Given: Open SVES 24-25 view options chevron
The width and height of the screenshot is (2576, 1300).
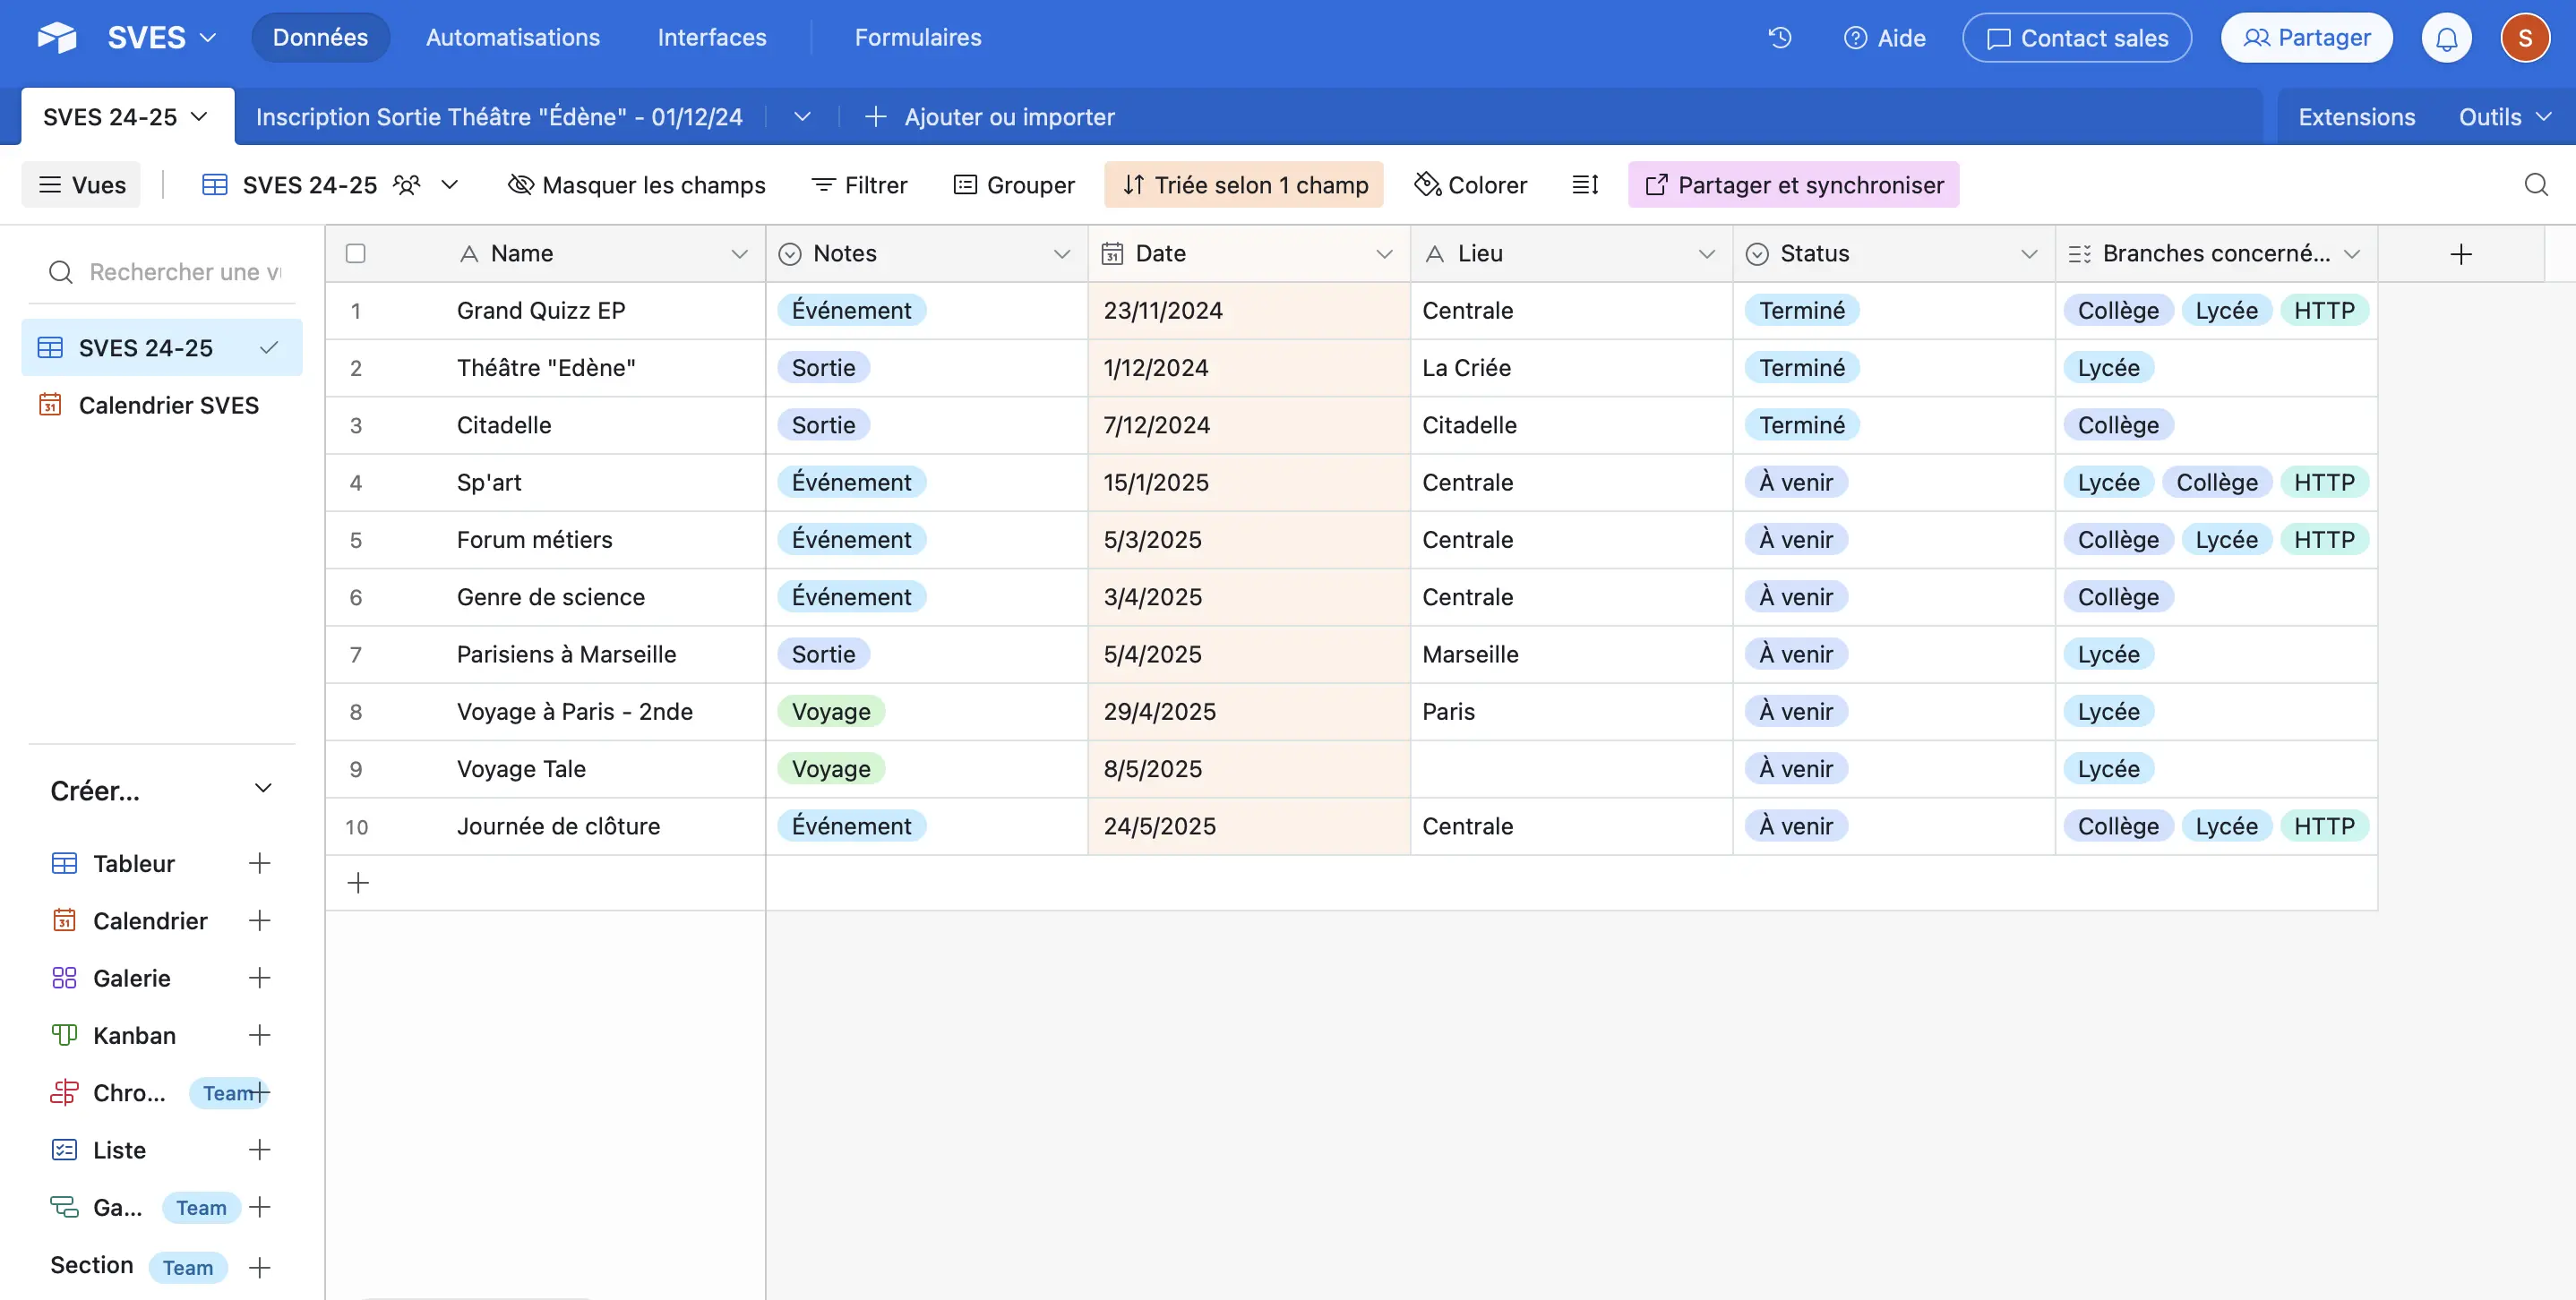Looking at the screenshot, I should tap(450, 184).
